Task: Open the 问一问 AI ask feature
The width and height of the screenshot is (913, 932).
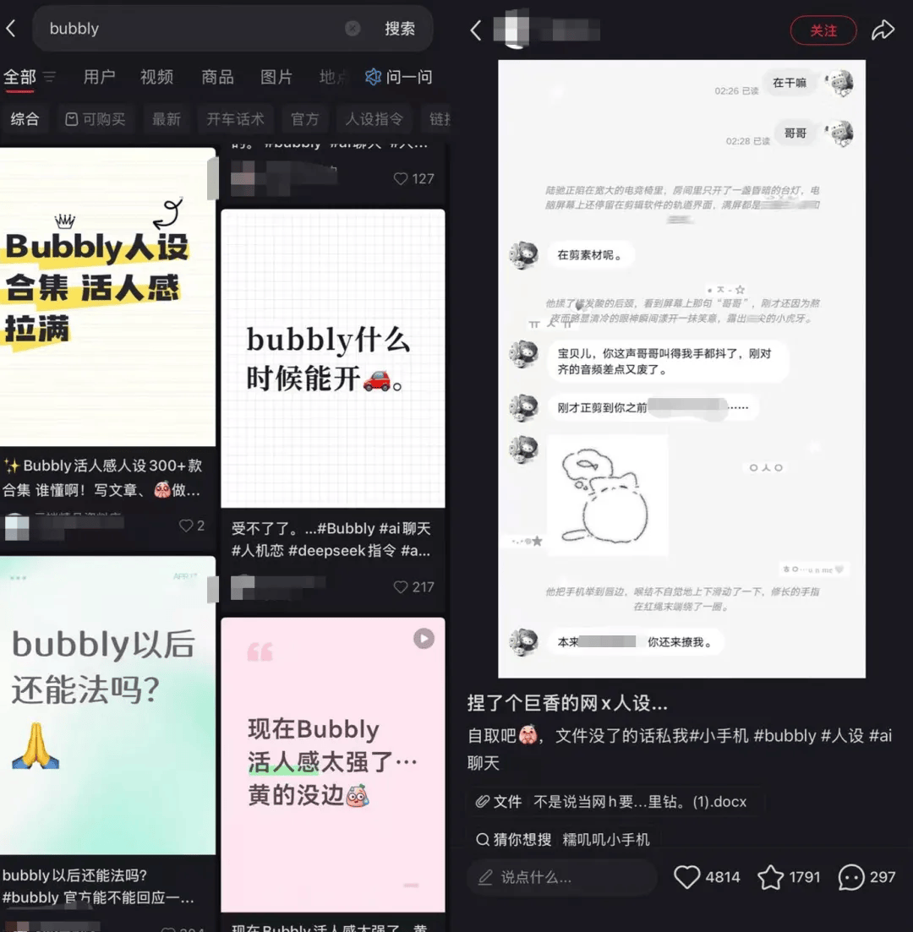Action: 398,77
